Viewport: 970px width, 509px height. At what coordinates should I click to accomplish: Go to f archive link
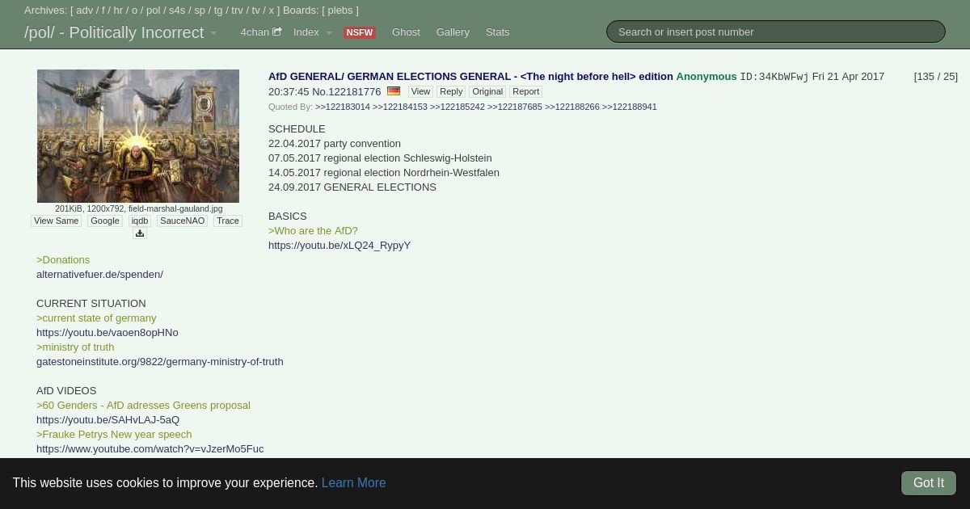(x=103, y=11)
